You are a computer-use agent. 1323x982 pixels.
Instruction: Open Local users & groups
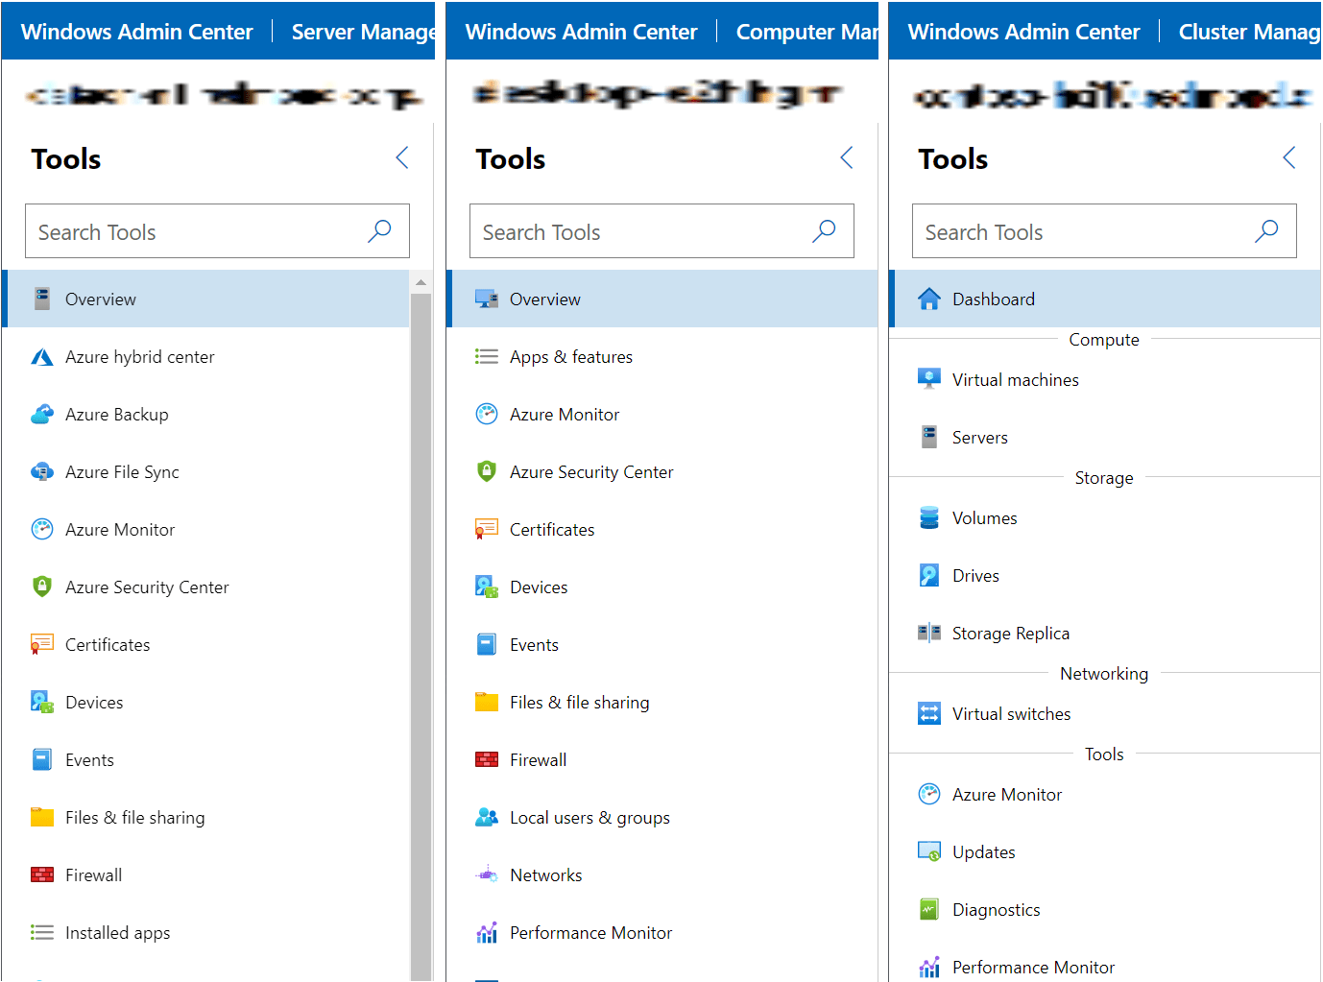[589, 817]
